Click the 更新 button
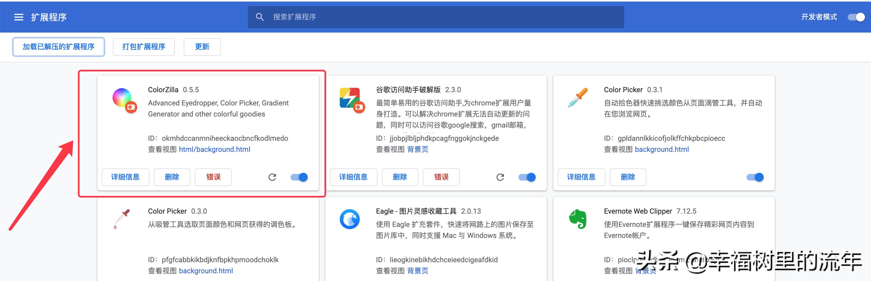The height and width of the screenshot is (281, 871). (x=202, y=47)
